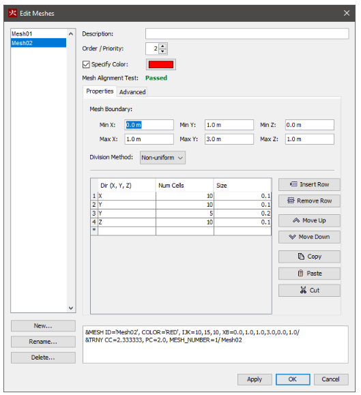Click the Move Down arrow icon

[x=292, y=237]
